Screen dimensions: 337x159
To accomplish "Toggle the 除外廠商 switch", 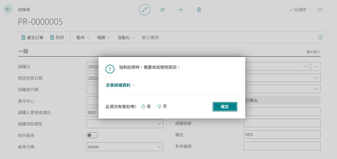I will (92, 135).
